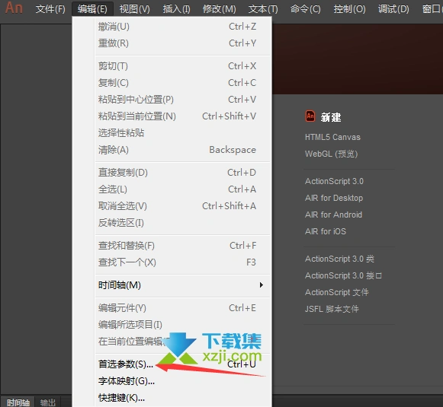Open 字体映射(G)... dialog
Screen dimensions: 443x407
point(182,381)
